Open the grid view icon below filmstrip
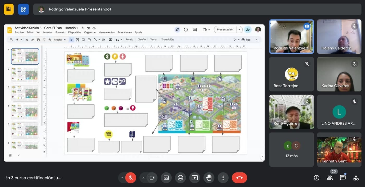Image resolution: width=365 pixels, height=187 pixels. [x=10, y=155]
